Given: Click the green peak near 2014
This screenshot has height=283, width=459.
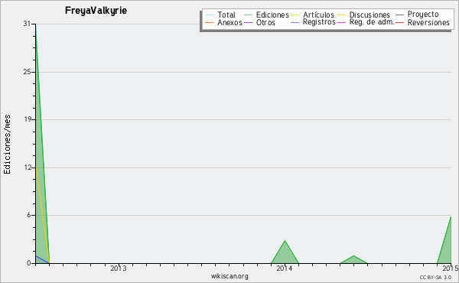Looking at the screenshot, I should click(x=285, y=253).
